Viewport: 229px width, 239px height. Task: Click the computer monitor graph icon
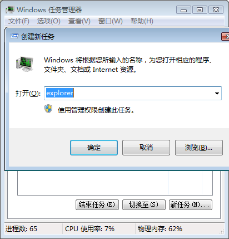click(x=24, y=64)
